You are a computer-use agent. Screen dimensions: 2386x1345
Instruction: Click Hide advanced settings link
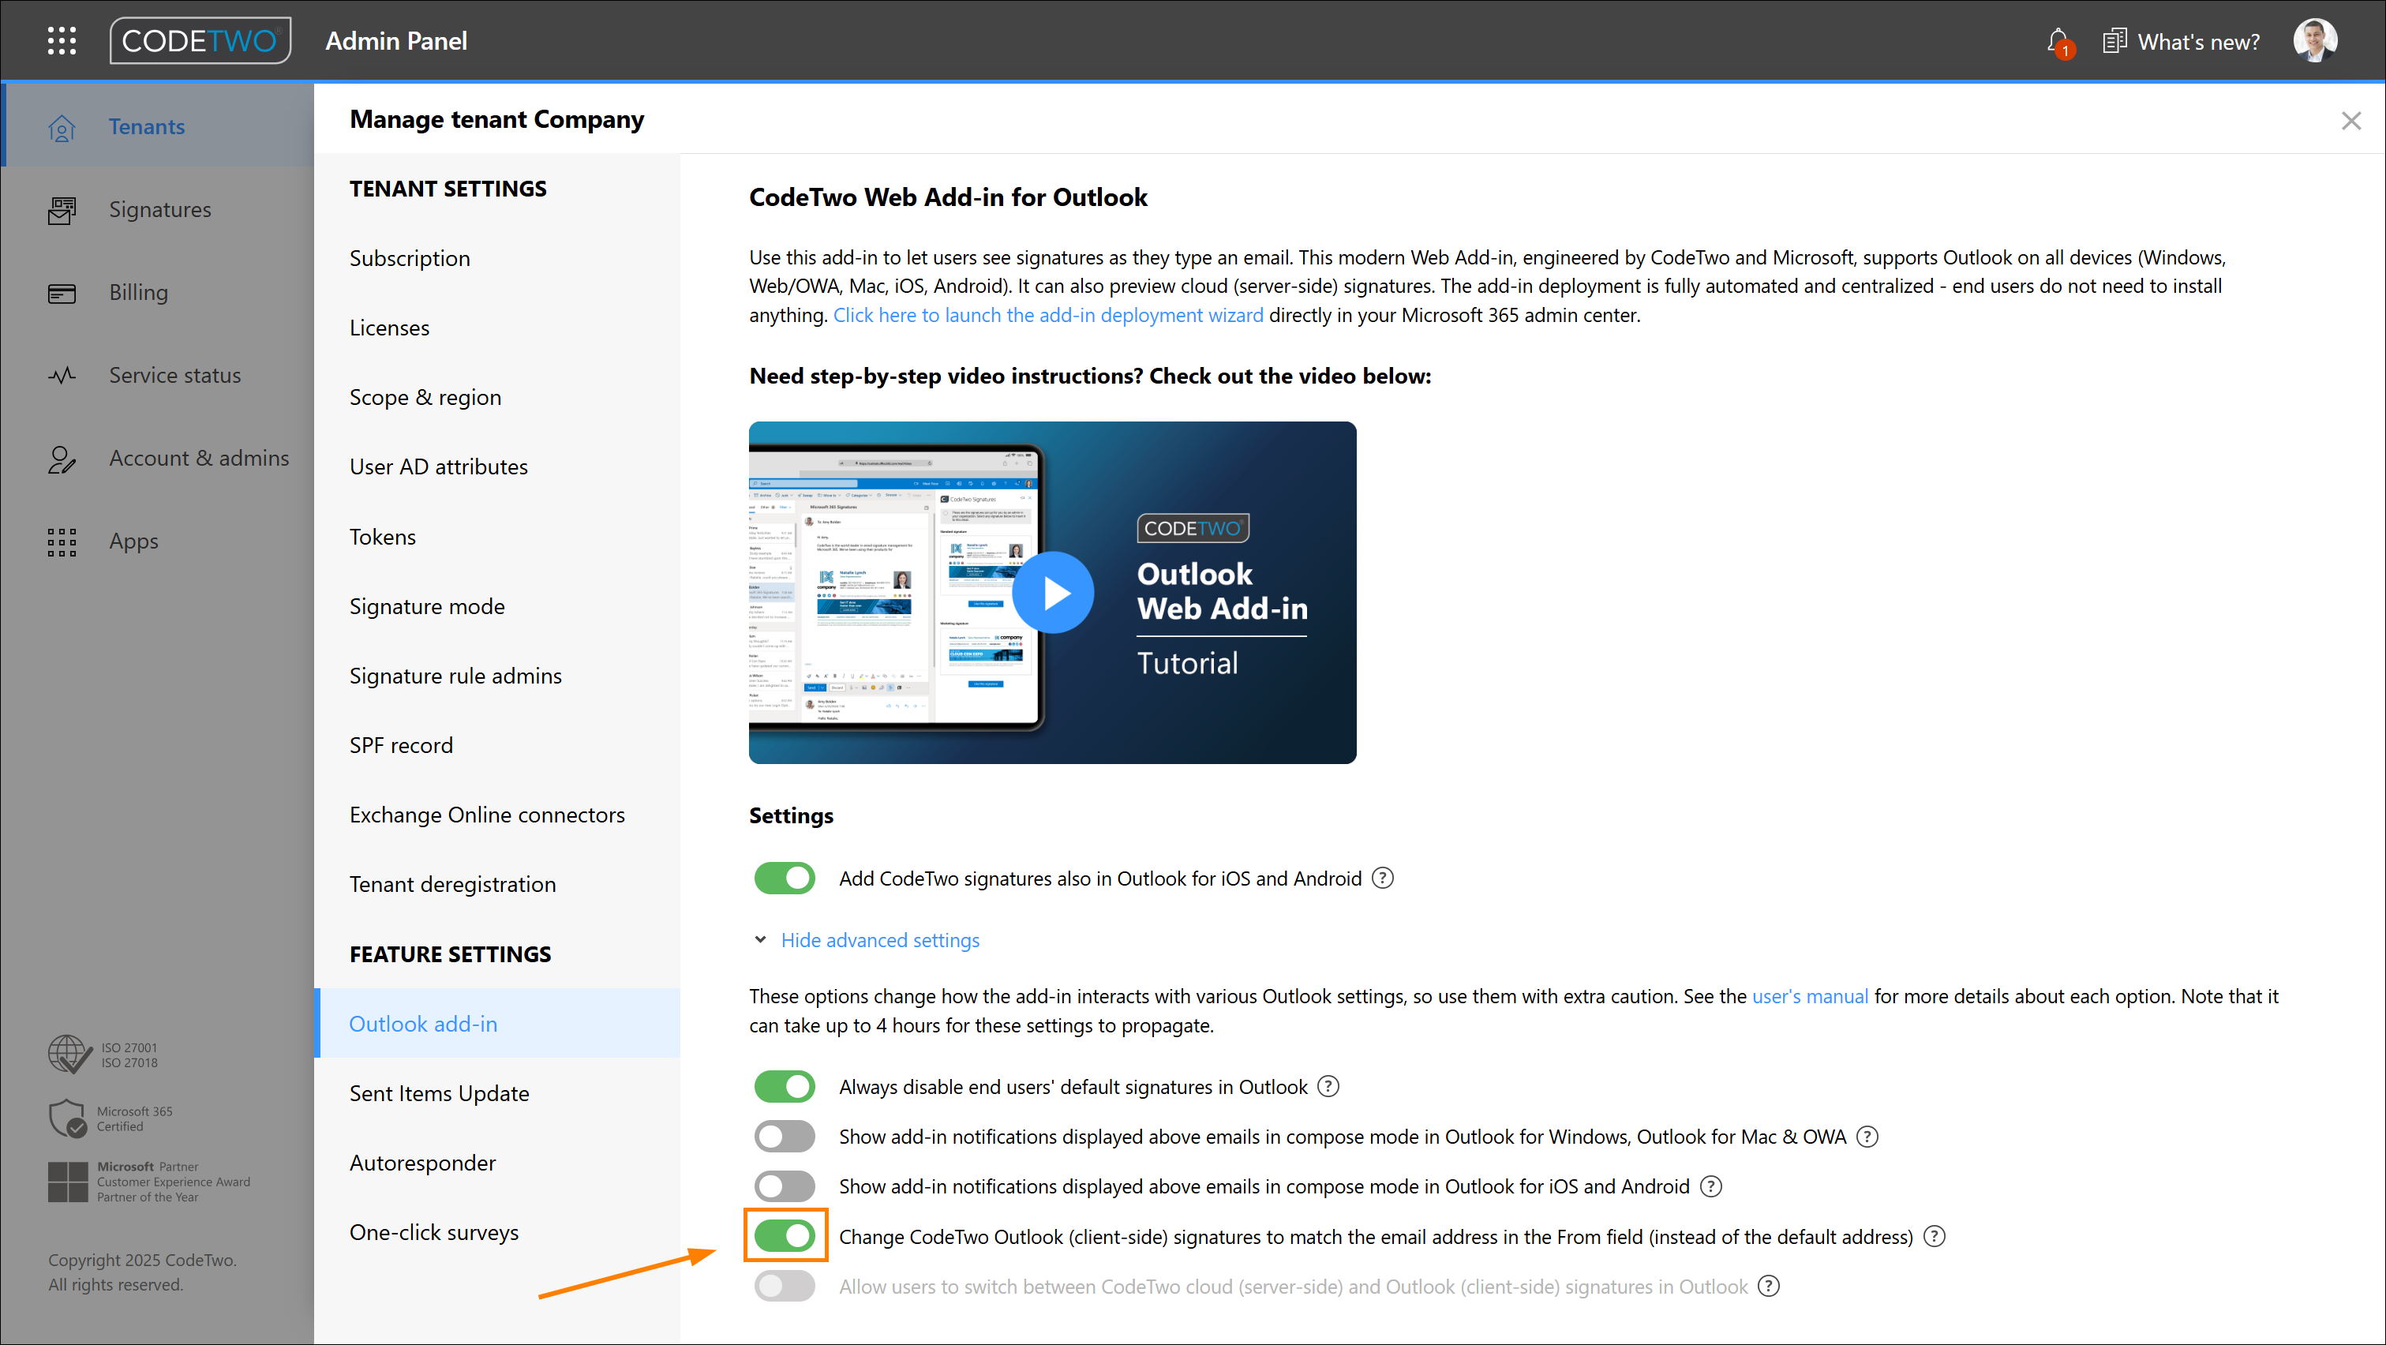pos(880,940)
